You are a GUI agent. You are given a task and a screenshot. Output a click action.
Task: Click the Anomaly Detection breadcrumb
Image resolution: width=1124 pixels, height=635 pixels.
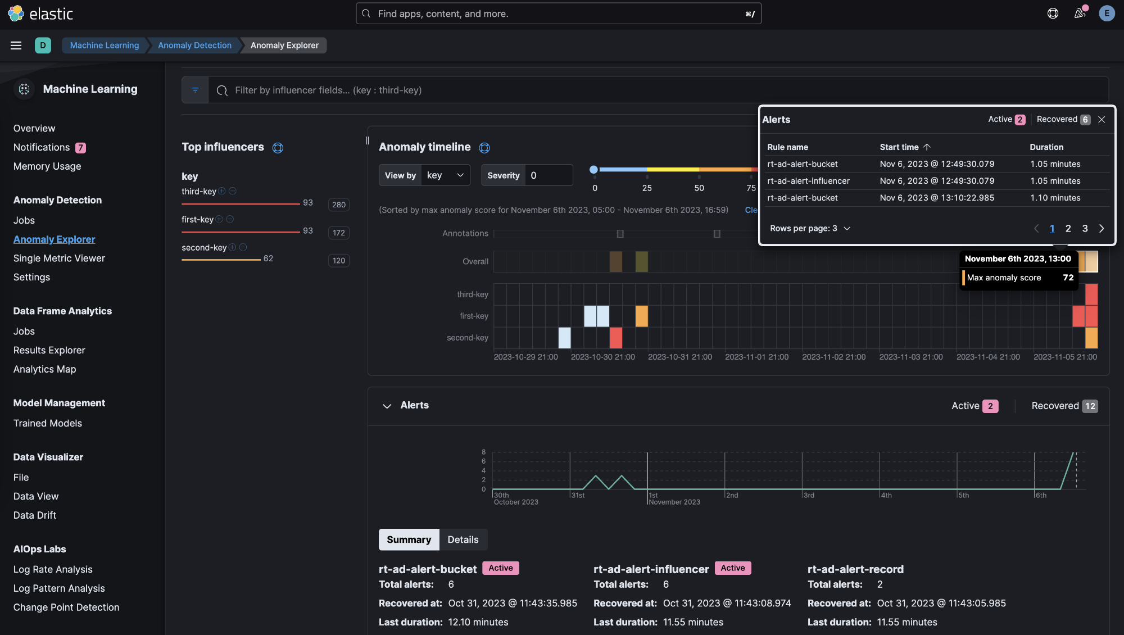click(x=194, y=46)
